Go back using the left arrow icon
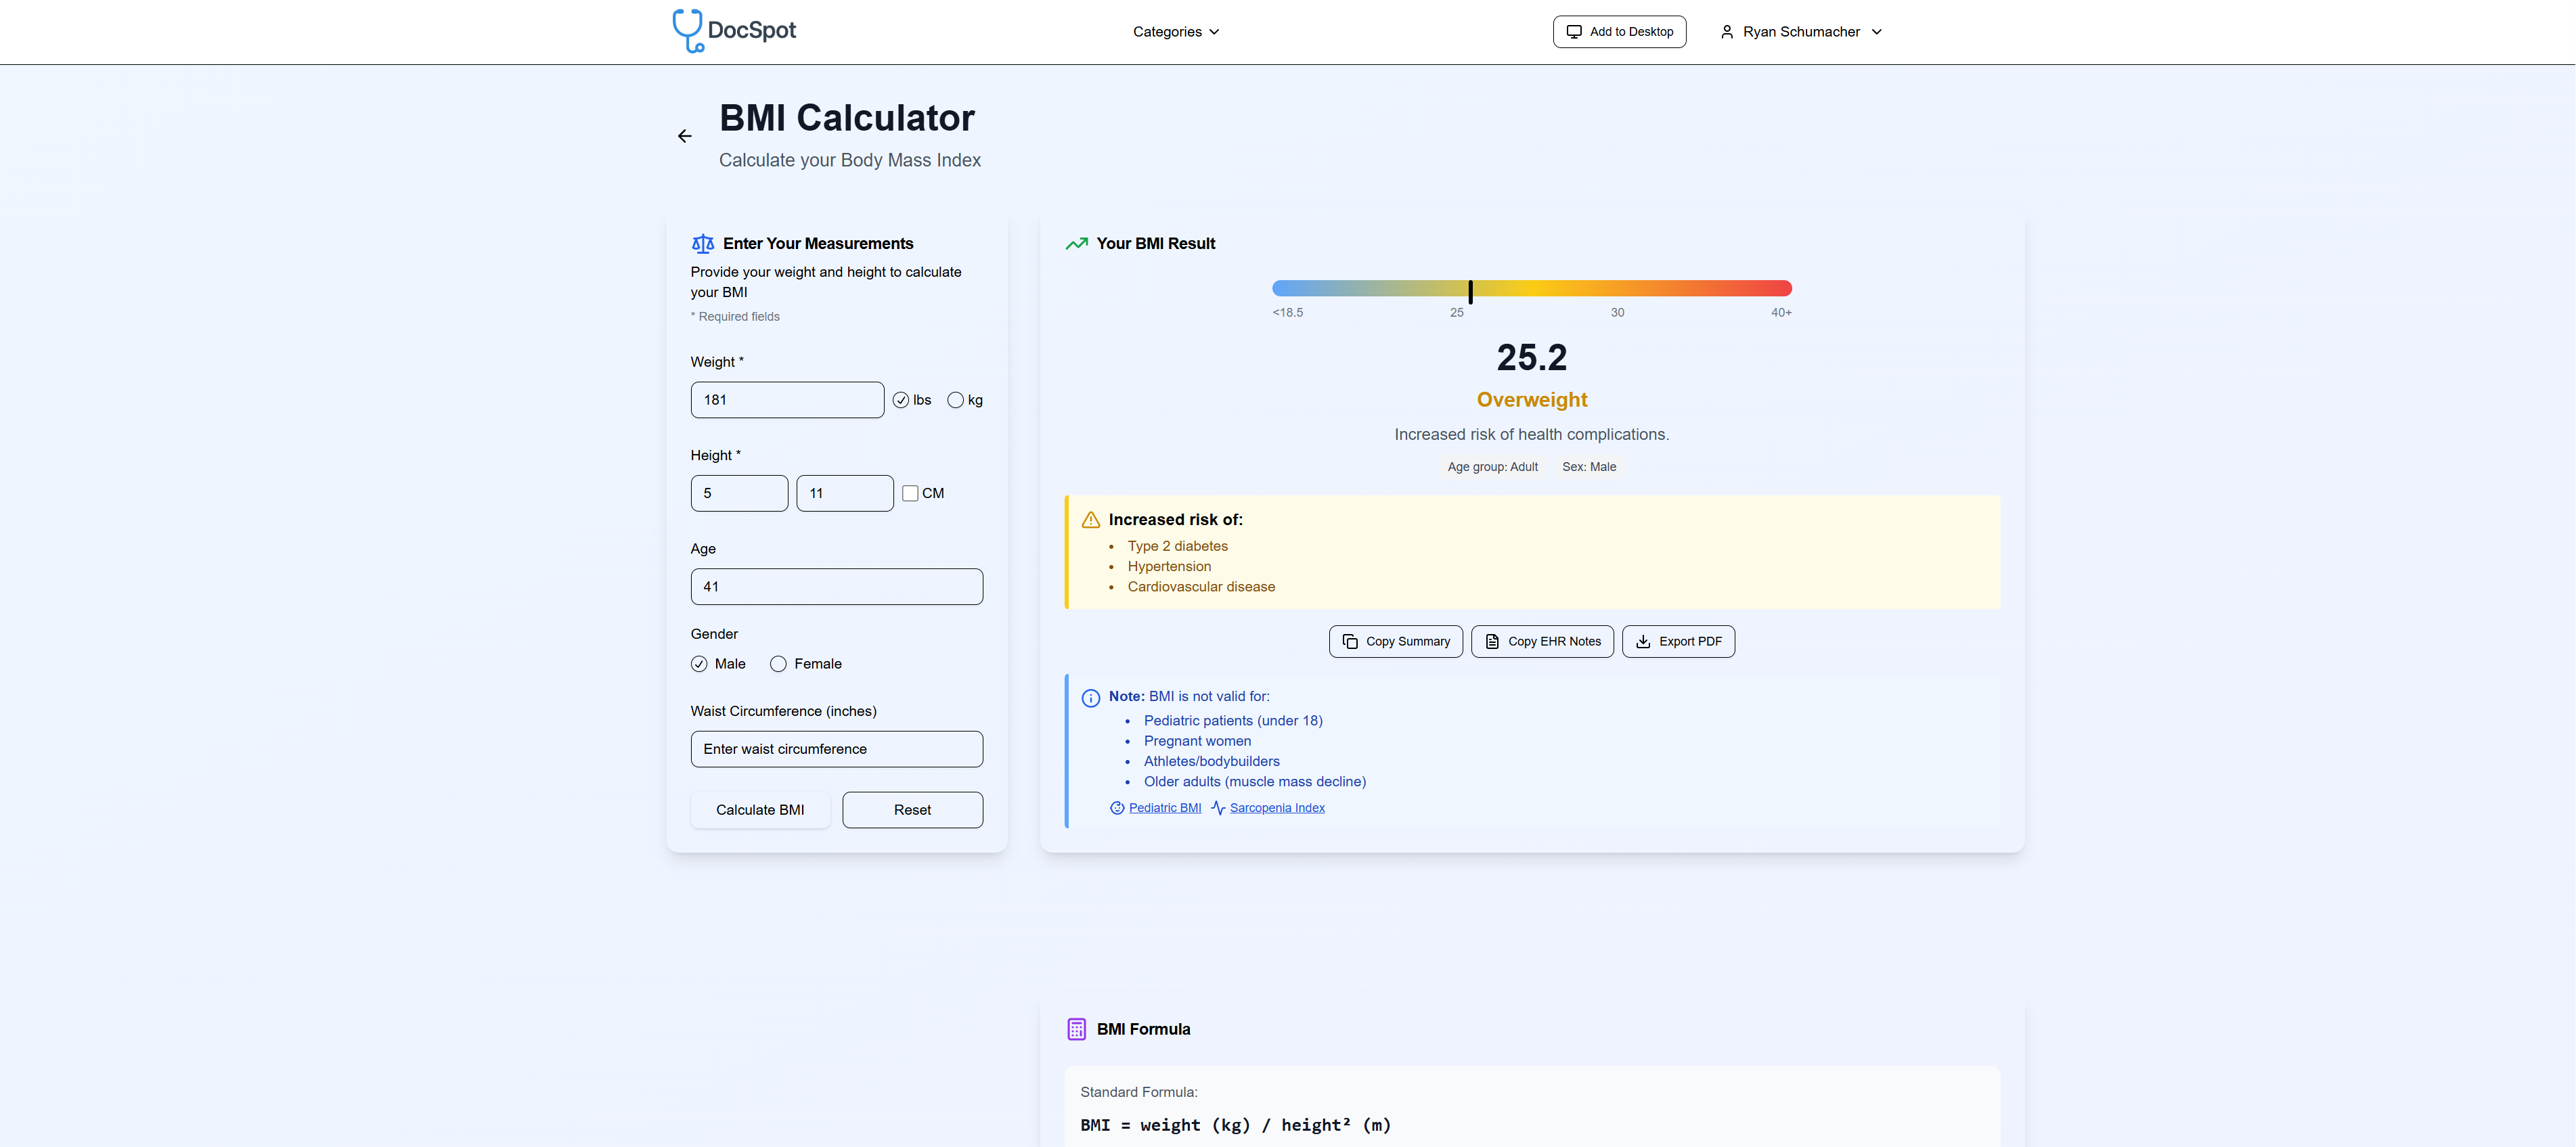Viewport: 2576px width, 1147px height. tap(685, 136)
